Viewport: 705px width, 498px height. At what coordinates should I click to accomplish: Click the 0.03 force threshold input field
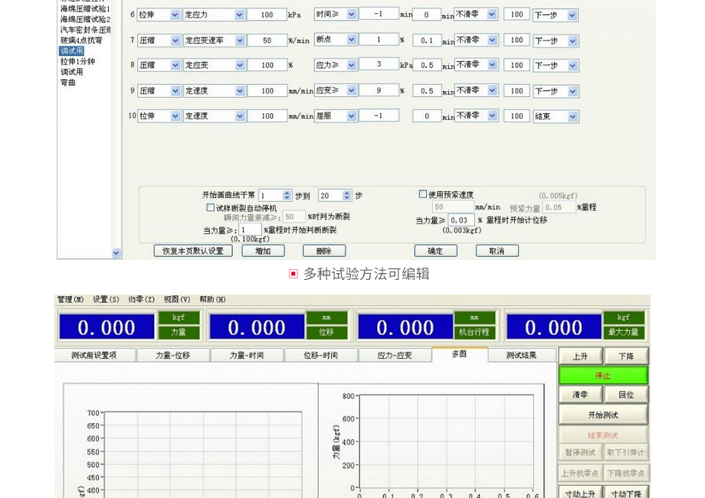[x=461, y=220]
